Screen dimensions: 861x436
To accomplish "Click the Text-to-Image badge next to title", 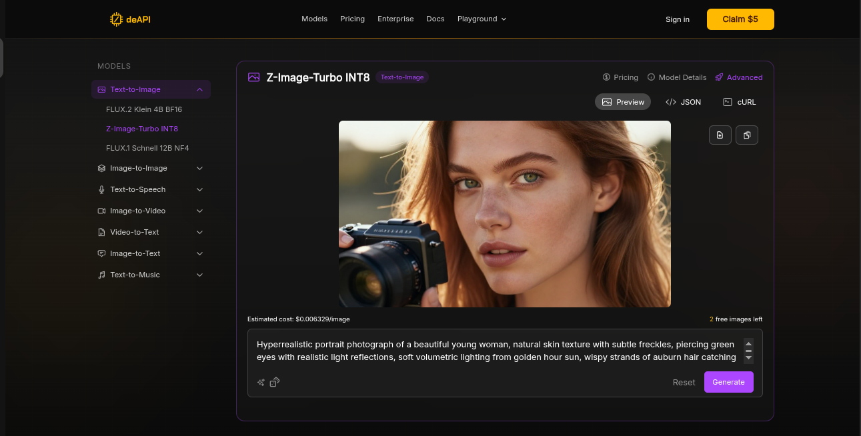I will coord(402,77).
